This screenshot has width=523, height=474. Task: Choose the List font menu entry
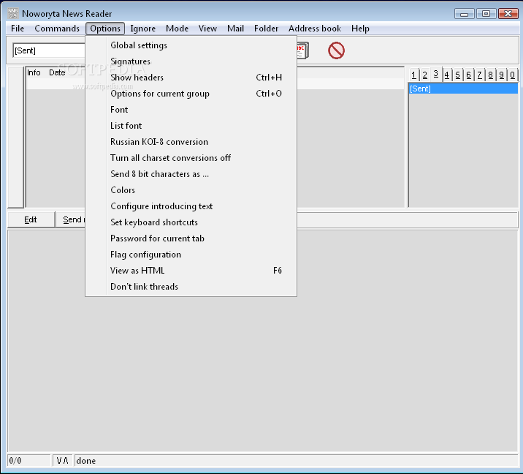coord(191,125)
